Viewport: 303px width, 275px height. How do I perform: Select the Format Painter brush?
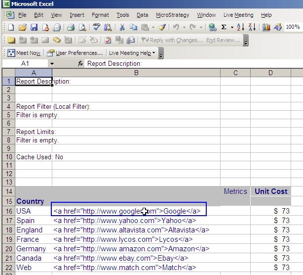pos(162,28)
